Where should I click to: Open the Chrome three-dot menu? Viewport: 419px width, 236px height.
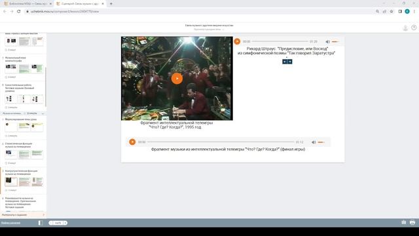click(x=414, y=12)
